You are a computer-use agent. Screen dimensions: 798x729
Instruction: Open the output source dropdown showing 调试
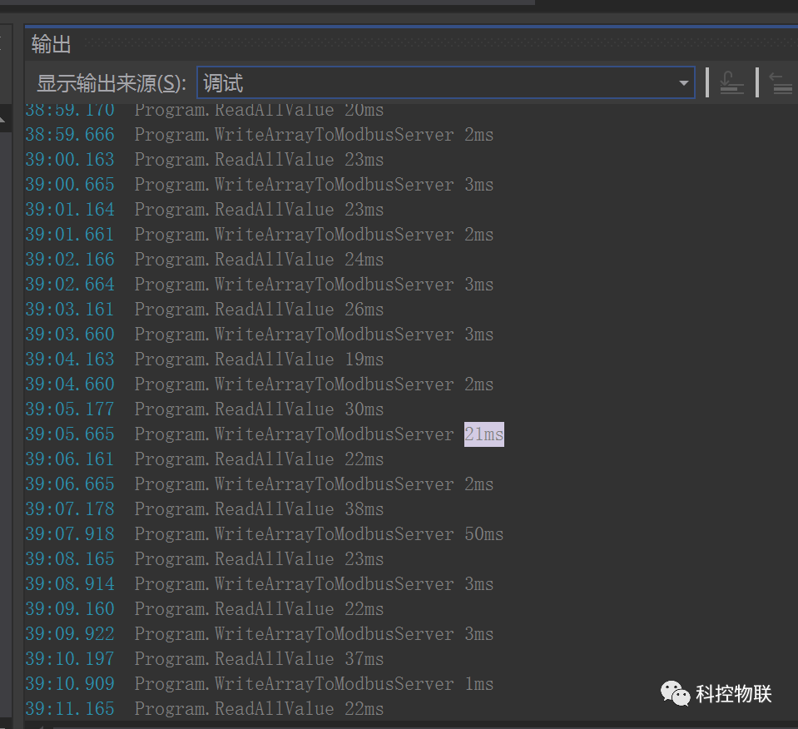pos(445,82)
